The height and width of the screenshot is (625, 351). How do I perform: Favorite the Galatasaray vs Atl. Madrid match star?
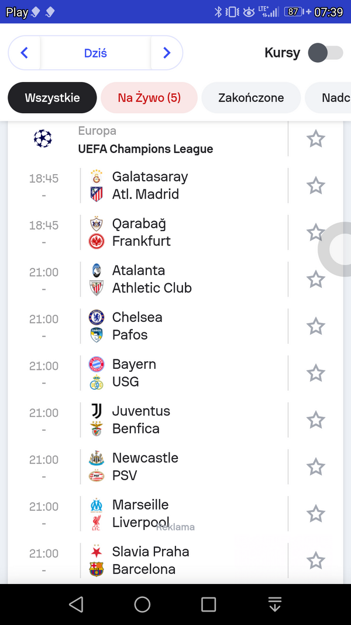315,186
